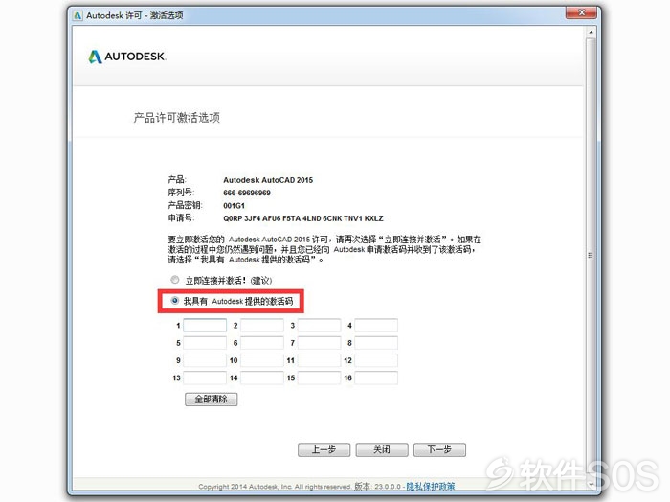The image size is (670, 502).
Task: Click the 全部清除 clear all button
Action: tap(212, 399)
